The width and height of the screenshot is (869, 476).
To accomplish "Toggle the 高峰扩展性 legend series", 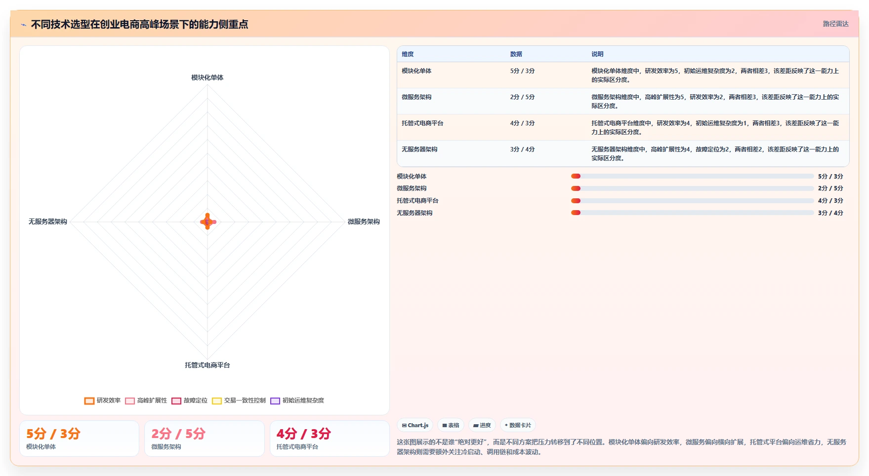I will [x=146, y=401].
